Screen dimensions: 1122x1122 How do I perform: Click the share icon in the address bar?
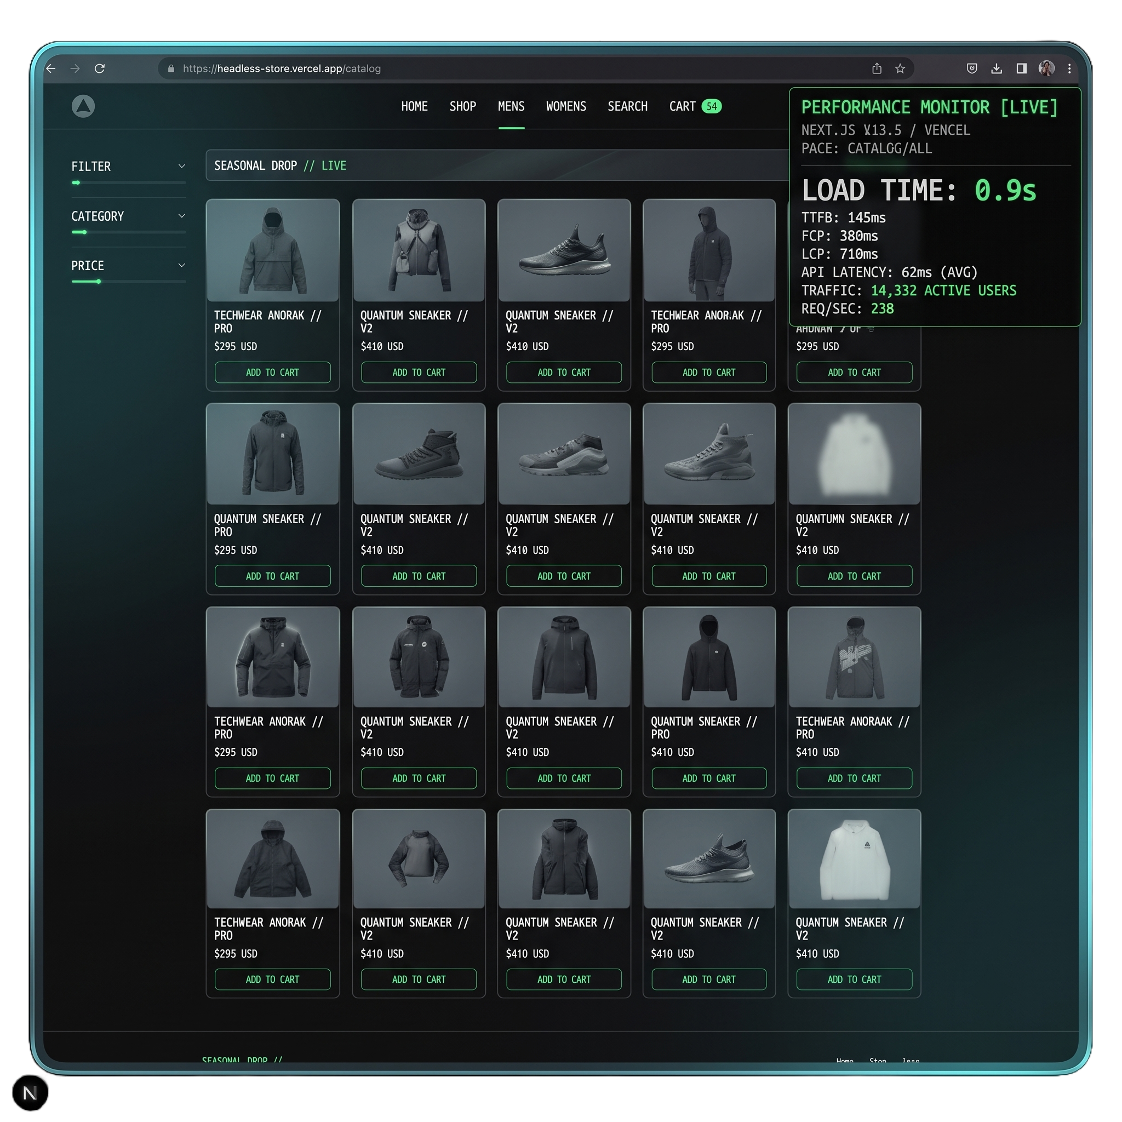pos(877,68)
